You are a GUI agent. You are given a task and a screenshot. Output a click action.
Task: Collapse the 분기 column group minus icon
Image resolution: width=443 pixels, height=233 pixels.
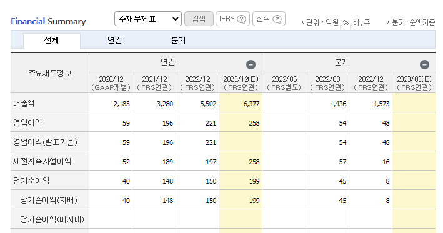click(x=424, y=65)
